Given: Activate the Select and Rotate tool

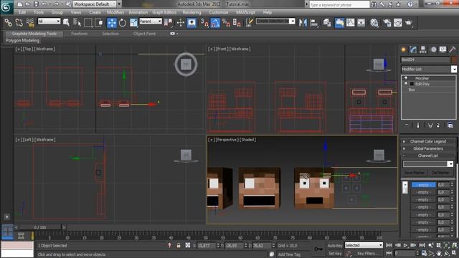Looking at the screenshot, I should point(123,22).
